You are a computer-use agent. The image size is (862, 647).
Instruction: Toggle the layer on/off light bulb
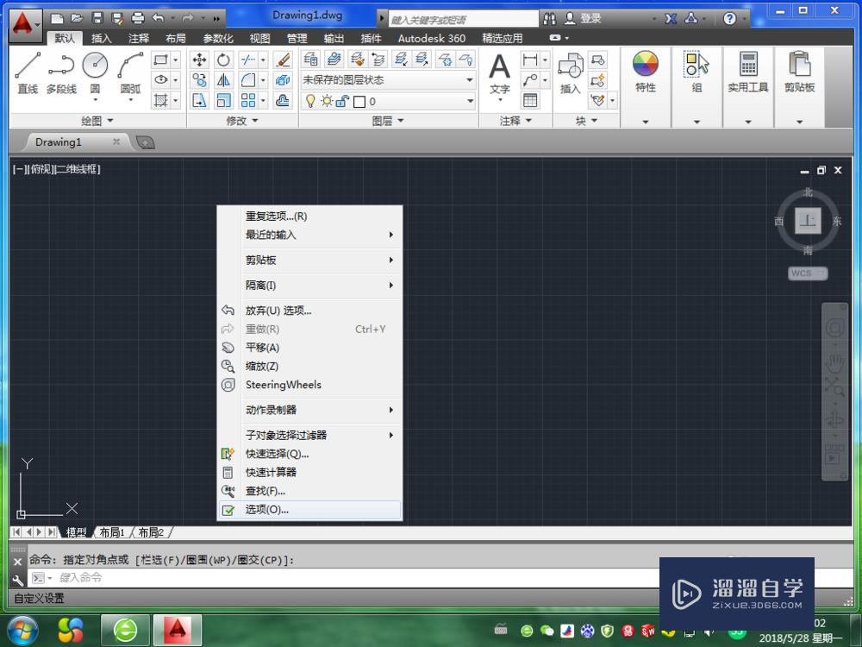pyautogui.click(x=310, y=101)
